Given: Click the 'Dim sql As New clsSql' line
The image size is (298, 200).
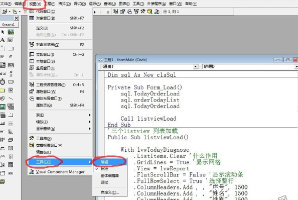Looking at the screenshot, I should (x=142, y=75).
